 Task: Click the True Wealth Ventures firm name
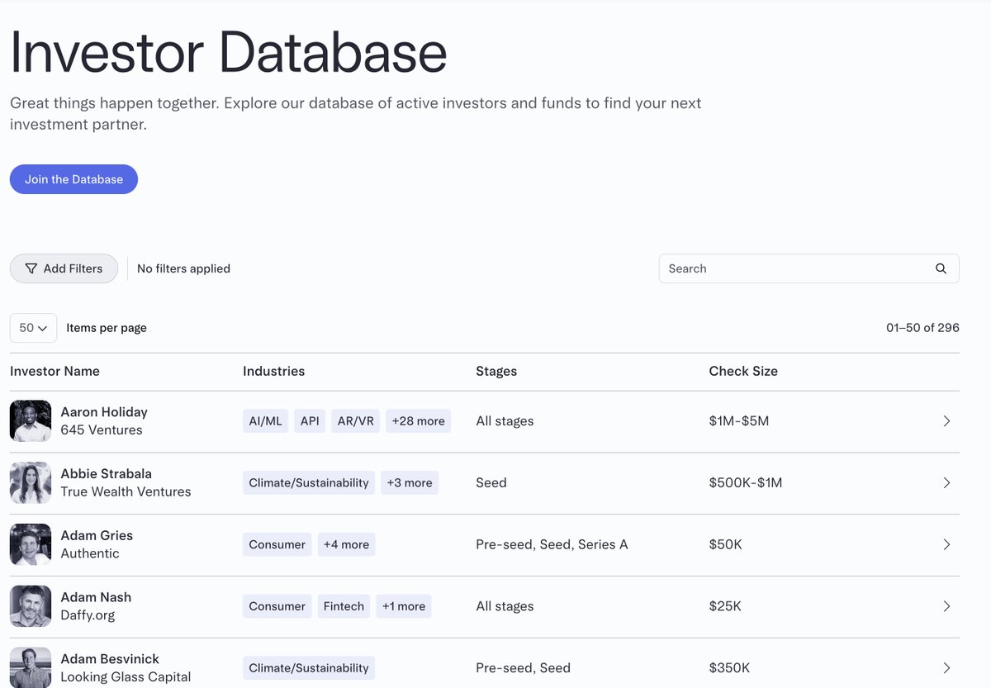[x=126, y=492]
